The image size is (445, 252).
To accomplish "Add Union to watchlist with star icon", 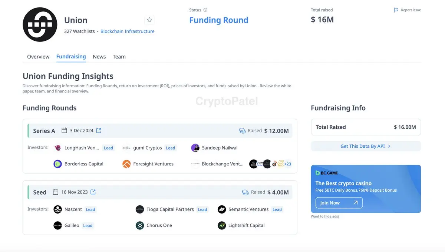I will [149, 20].
